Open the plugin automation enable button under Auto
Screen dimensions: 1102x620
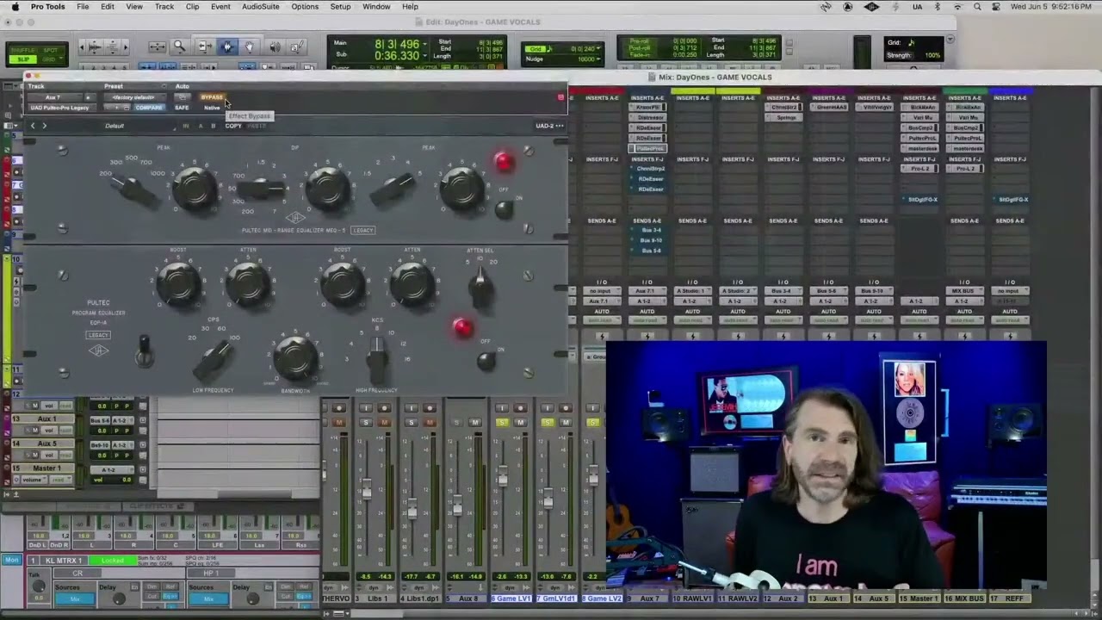point(182,97)
